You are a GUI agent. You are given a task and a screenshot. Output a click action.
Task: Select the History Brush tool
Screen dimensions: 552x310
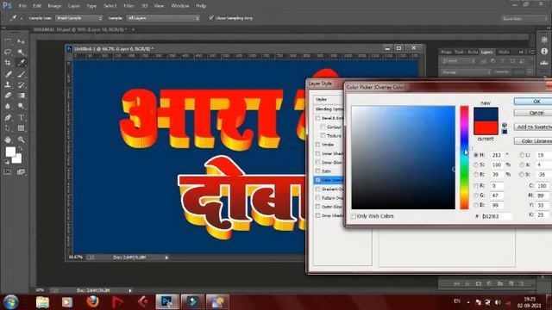(x=21, y=84)
